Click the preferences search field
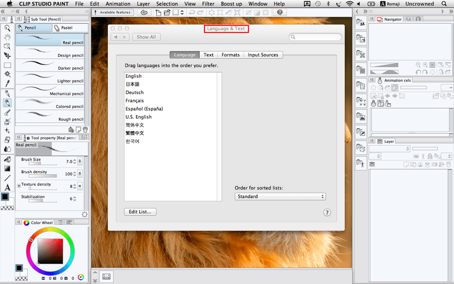This screenshot has height=284, width=454. pyautogui.click(x=315, y=37)
